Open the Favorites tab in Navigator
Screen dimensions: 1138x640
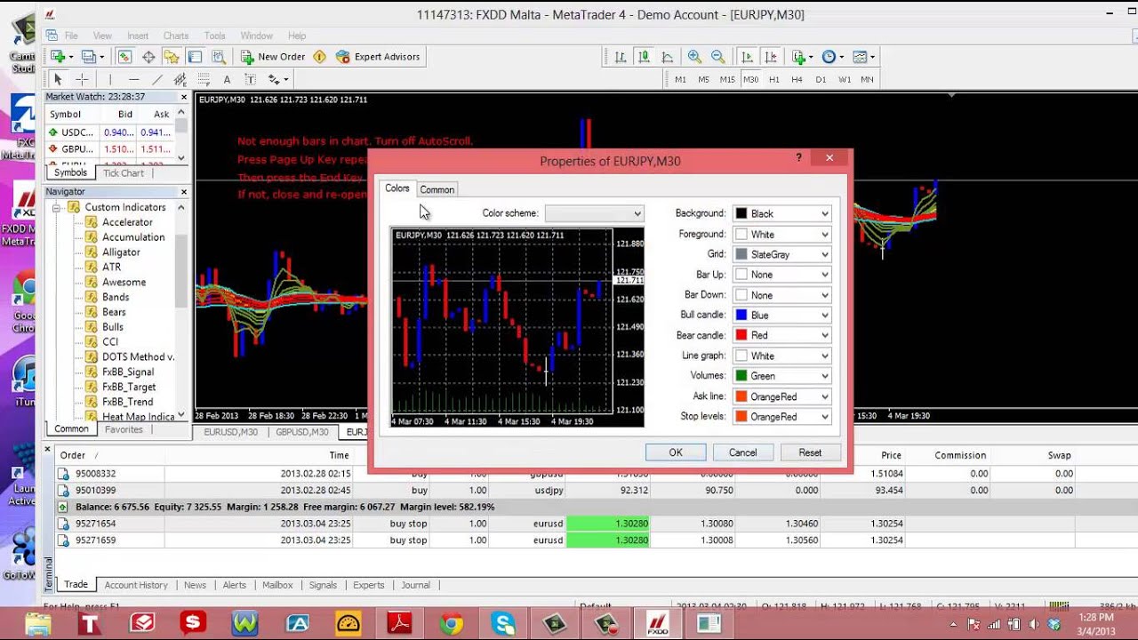coord(124,429)
